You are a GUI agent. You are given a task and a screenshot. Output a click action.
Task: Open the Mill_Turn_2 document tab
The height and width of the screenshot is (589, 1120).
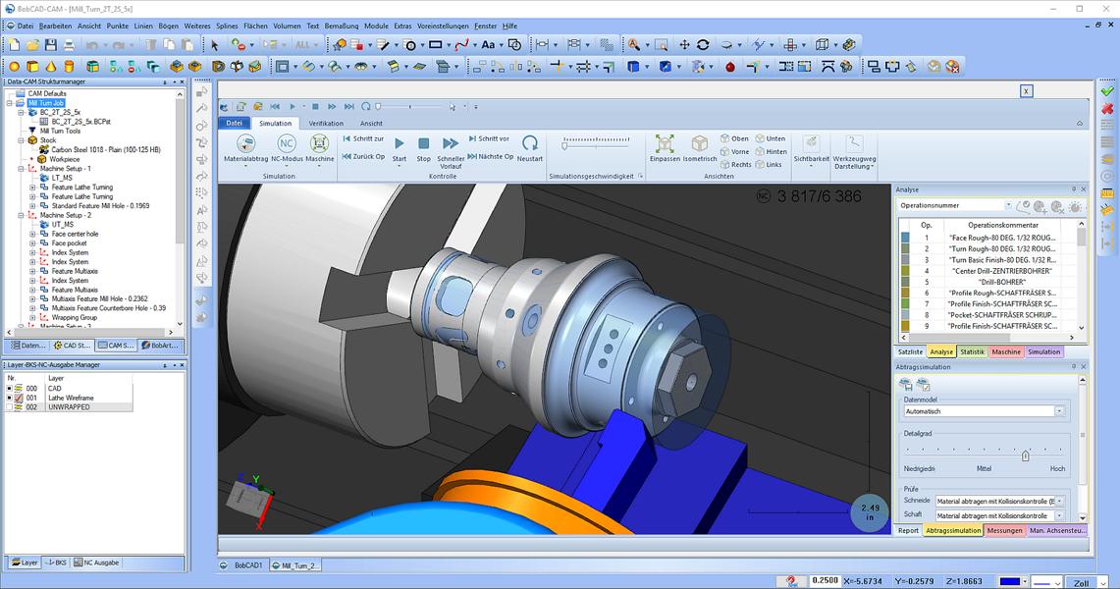(295, 565)
